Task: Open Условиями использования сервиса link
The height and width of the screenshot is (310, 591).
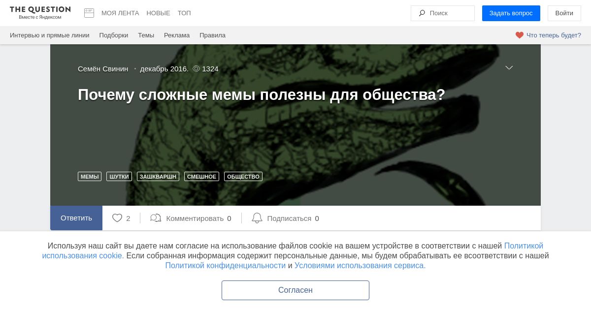Action: point(360,266)
